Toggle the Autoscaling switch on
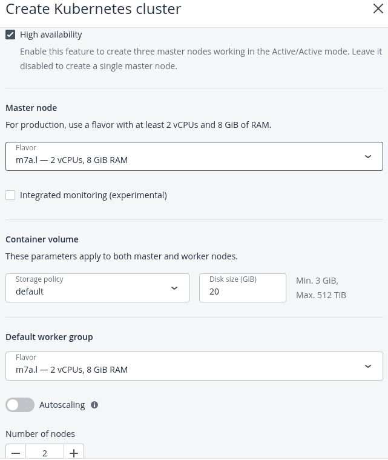Screen dimensions: 388x460 click(x=20, y=405)
